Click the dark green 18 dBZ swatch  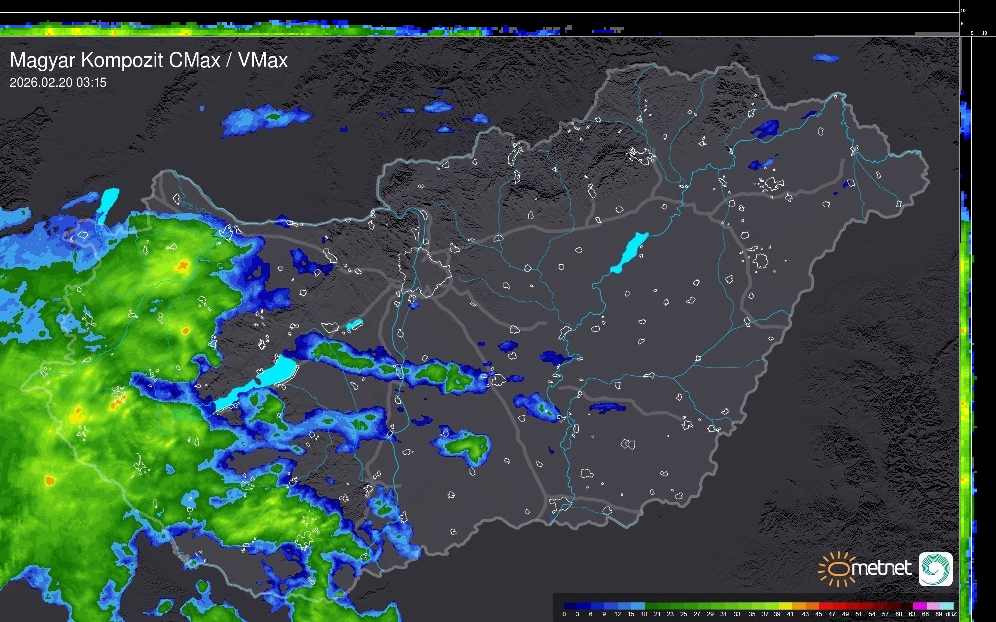651,606
